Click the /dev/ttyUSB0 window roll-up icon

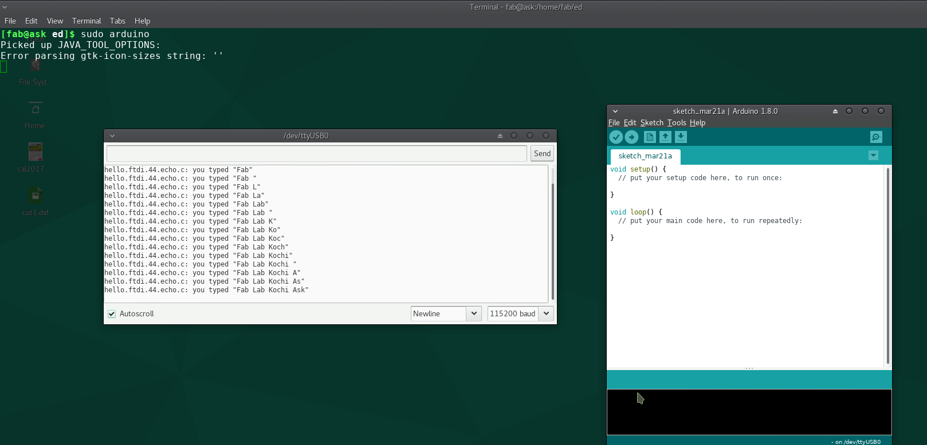click(500, 136)
